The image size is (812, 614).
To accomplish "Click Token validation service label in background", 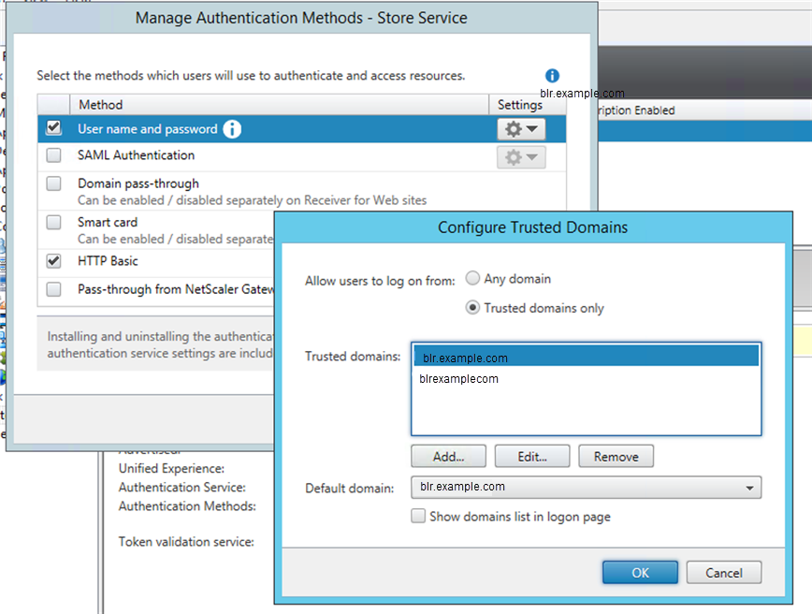I will click(186, 542).
